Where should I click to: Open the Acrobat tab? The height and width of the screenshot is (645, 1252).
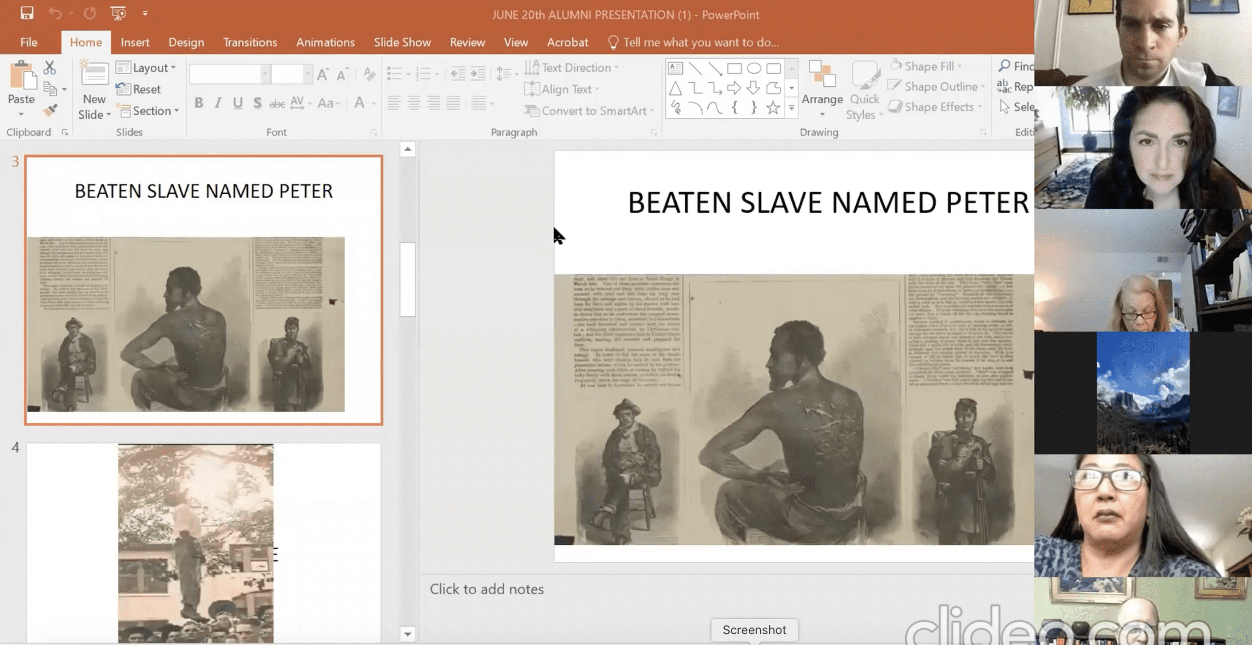[567, 43]
